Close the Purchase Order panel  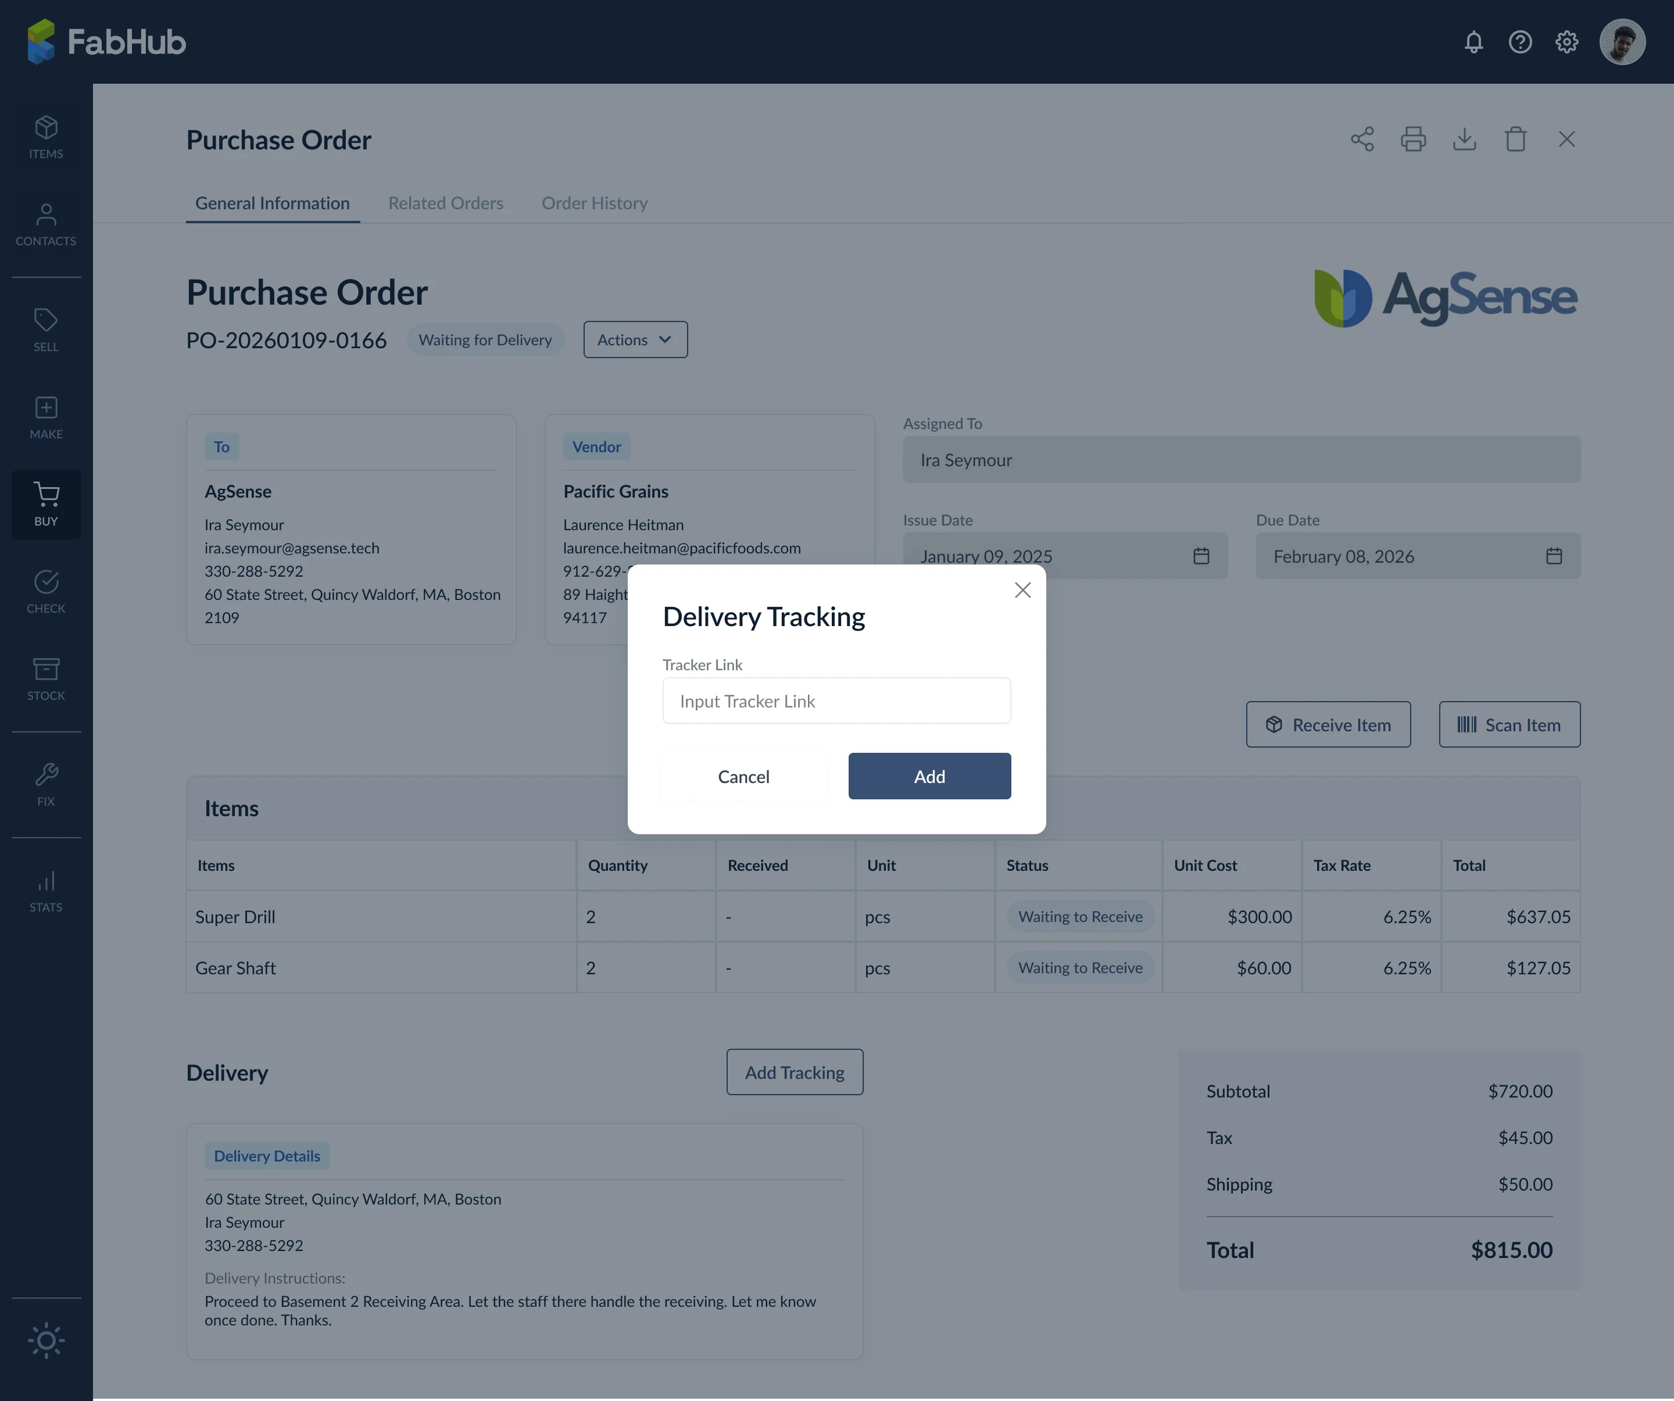(x=1566, y=139)
